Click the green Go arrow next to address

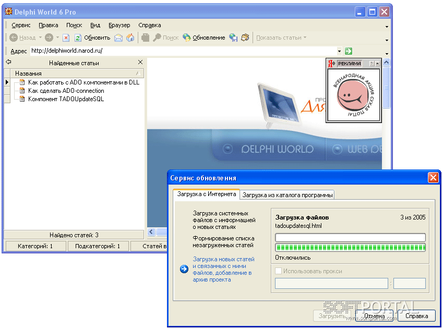click(349, 51)
